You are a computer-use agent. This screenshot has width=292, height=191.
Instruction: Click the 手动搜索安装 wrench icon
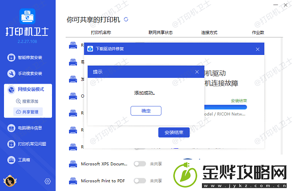pyautogui.click(x=11, y=73)
